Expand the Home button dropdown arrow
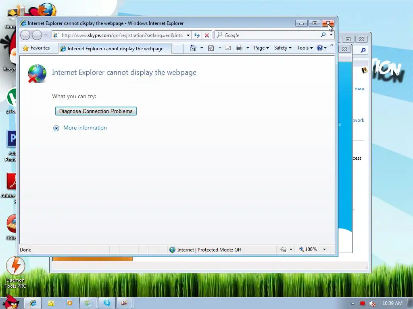Screen dimensions: 413x309 click(x=202, y=48)
